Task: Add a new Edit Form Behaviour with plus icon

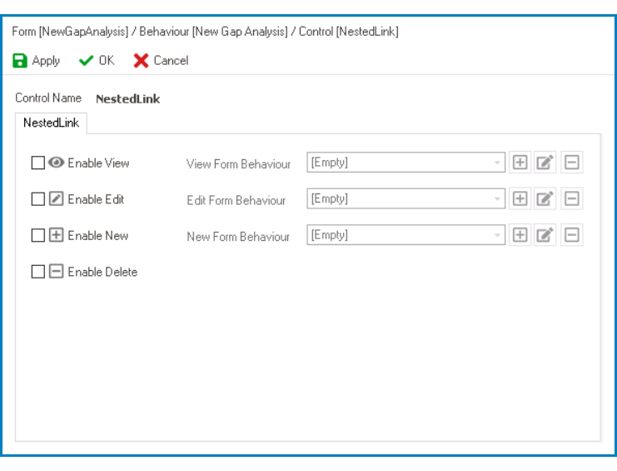Action: tap(520, 198)
